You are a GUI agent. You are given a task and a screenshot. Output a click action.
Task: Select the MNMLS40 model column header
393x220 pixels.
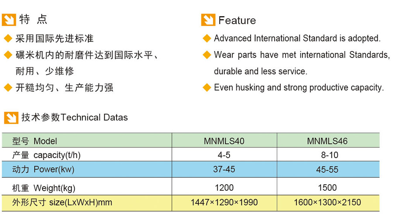click(224, 141)
